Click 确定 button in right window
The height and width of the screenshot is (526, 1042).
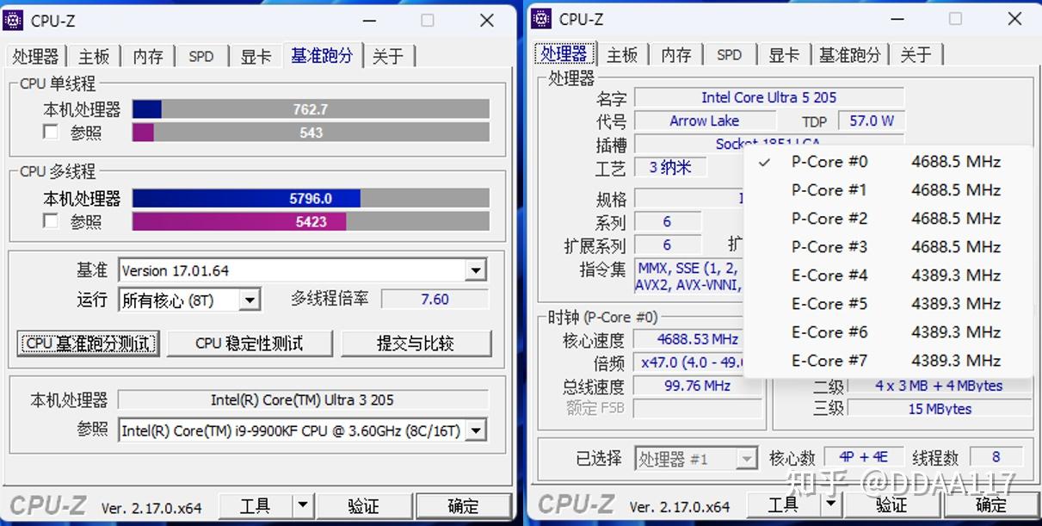[990, 505]
